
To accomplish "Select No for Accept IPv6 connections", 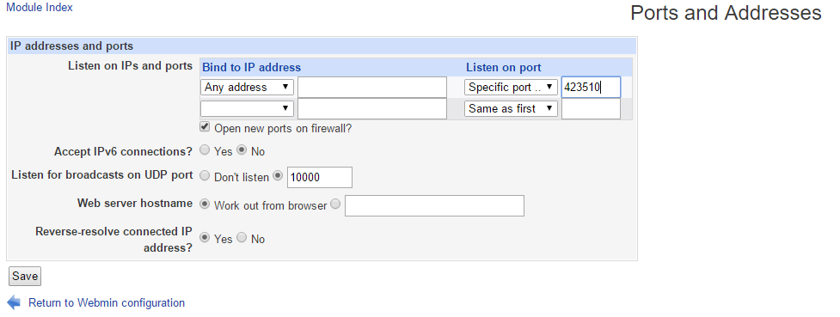I will (x=242, y=150).
